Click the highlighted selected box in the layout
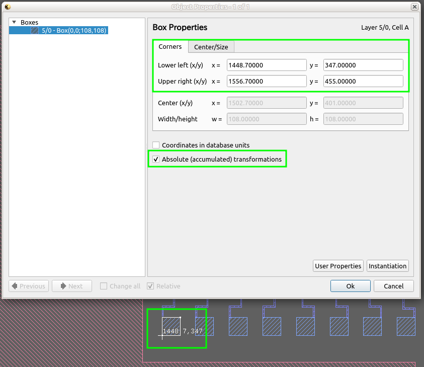Image resolution: width=424 pixels, height=367 pixels. click(171, 326)
